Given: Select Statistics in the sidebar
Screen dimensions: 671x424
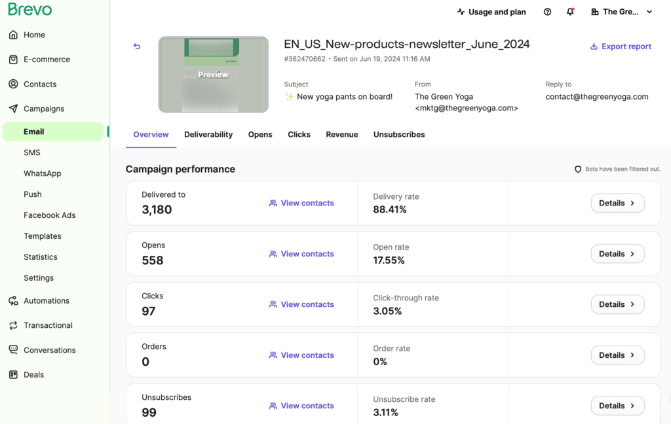Looking at the screenshot, I should 41,257.
